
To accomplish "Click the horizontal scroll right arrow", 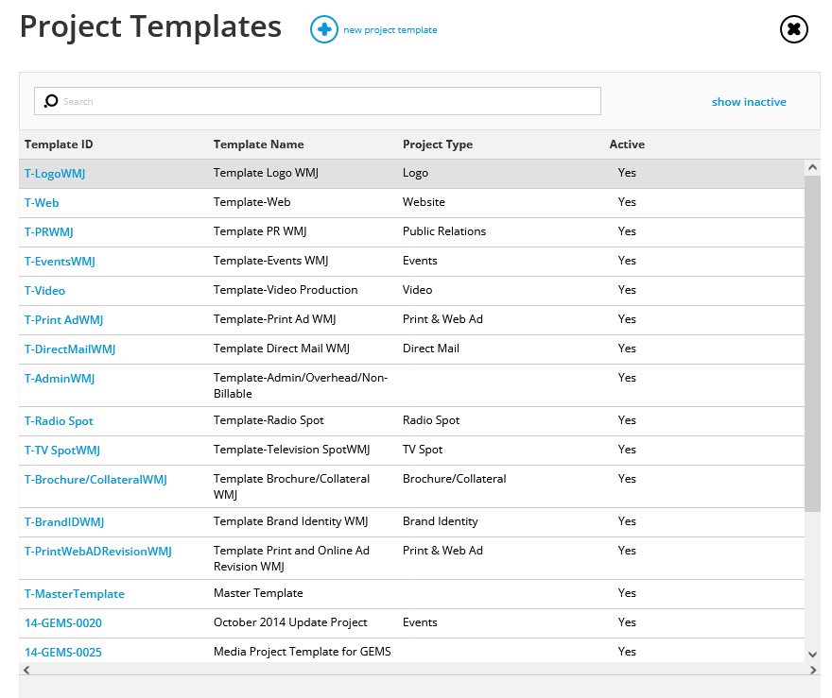I will click(813, 670).
